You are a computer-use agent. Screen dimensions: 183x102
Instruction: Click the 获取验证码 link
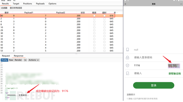click(175, 74)
